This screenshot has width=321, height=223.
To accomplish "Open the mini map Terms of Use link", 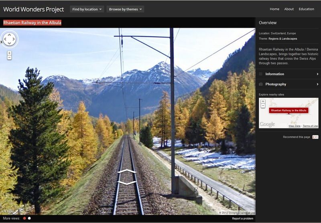I will (x=310, y=126).
